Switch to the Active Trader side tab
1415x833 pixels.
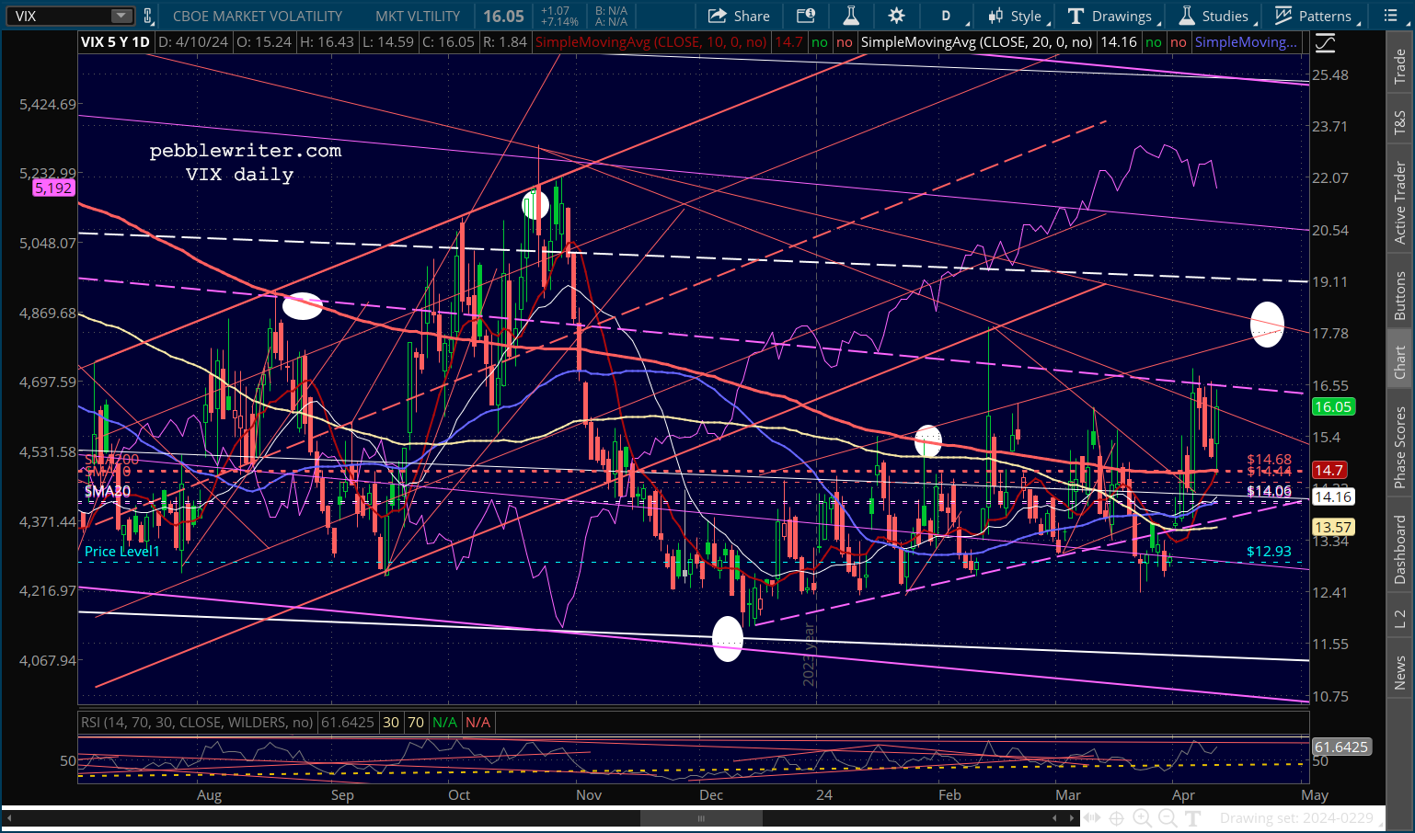point(1399,202)
